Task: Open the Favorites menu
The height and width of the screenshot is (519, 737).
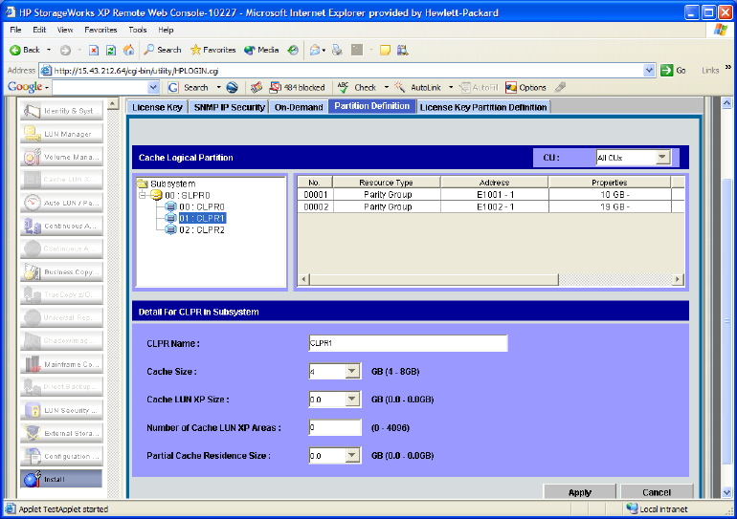Action: (x=100, y=30)
